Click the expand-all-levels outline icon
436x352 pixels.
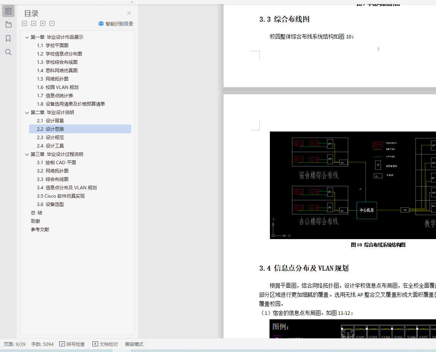[24, 23]
